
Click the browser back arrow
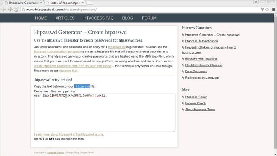pyautogui.click(x=4, y=10)
